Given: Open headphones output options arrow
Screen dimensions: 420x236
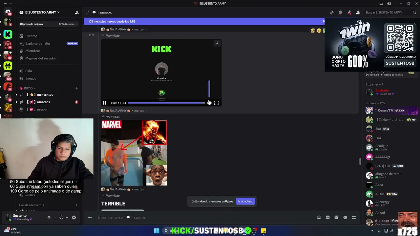Looking at the screenshot, I should 67,217.
